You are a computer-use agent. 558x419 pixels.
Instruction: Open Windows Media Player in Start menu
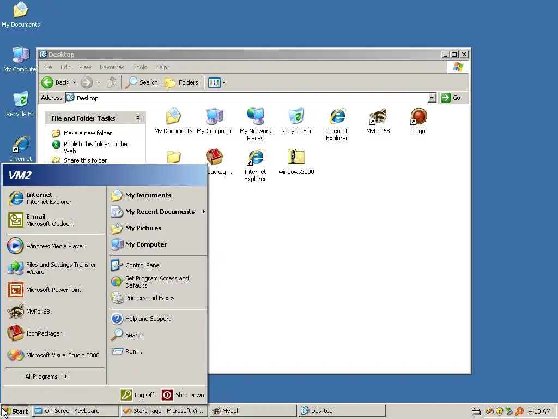click(x=55, y=246)
